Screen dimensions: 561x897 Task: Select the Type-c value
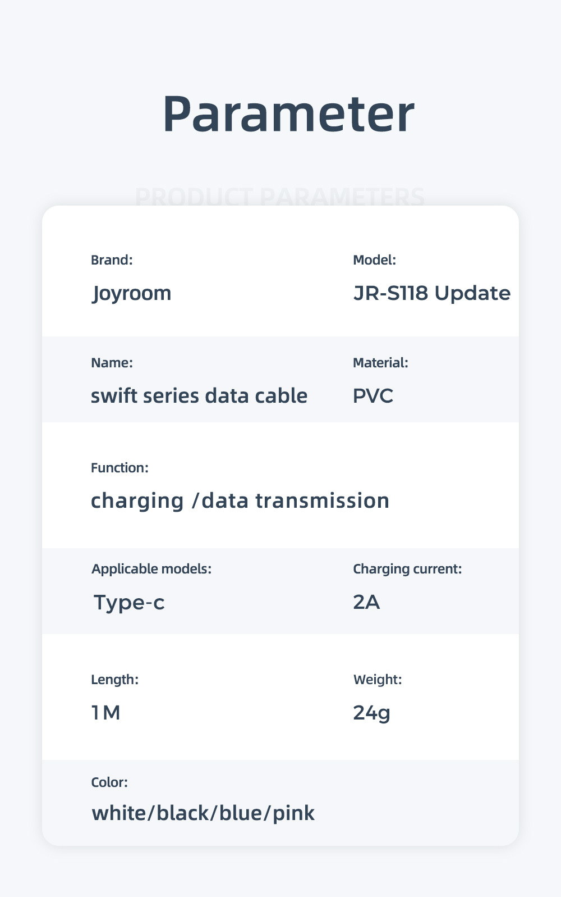[x=129, y=602]
